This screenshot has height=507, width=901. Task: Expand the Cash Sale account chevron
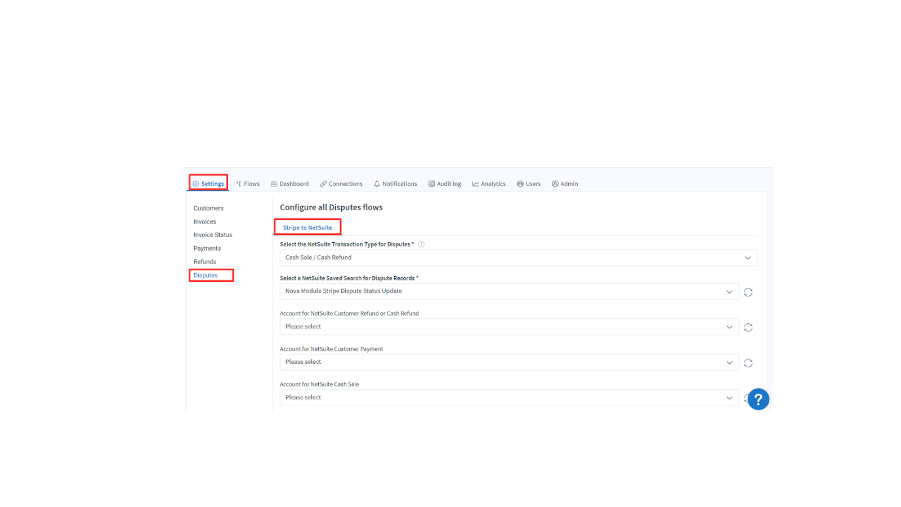click(x=729, y=398)
